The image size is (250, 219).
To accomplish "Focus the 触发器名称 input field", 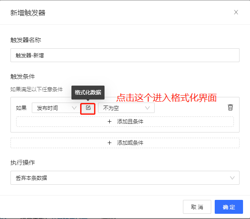I will point(125,55).
